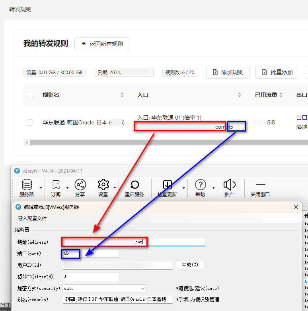Click the table horizontal scrollbar track

169,142
